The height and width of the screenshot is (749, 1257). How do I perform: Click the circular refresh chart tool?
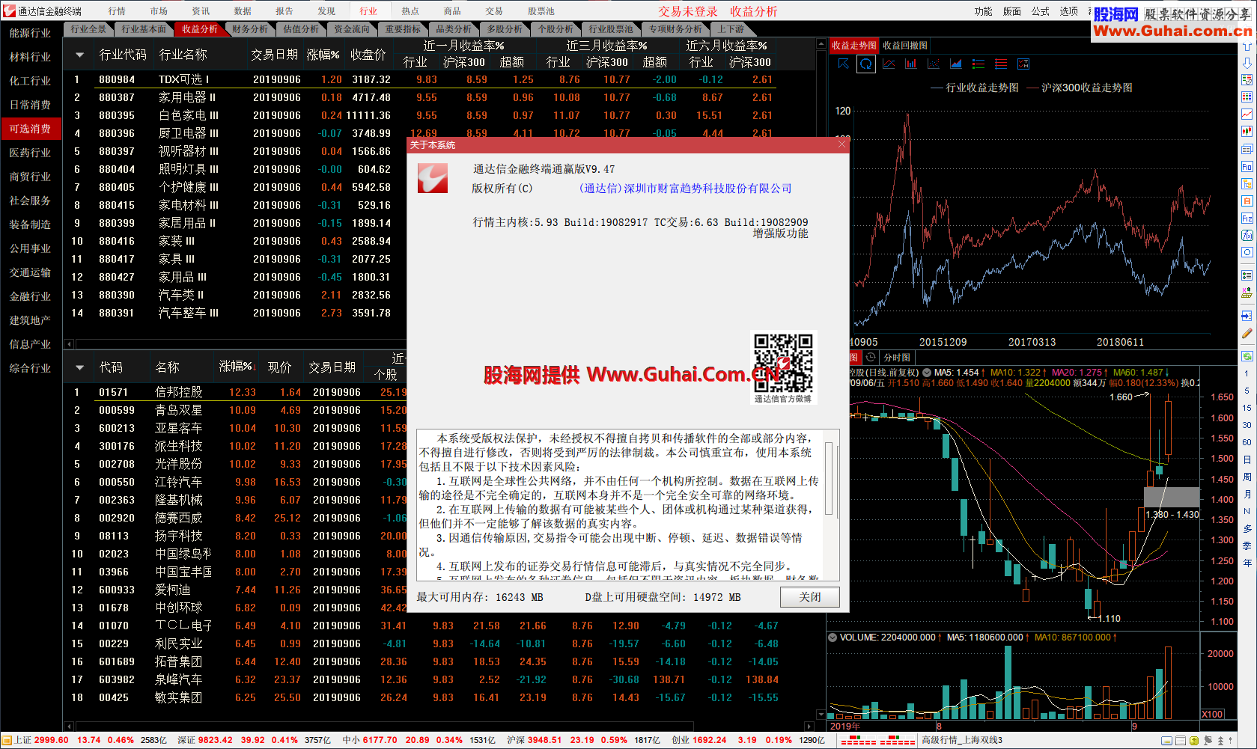tap(865, 64)
